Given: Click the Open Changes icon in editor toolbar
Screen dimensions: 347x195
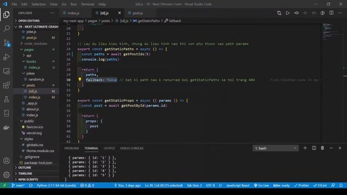Looking at the screenshot, I should tap(279, 13).
